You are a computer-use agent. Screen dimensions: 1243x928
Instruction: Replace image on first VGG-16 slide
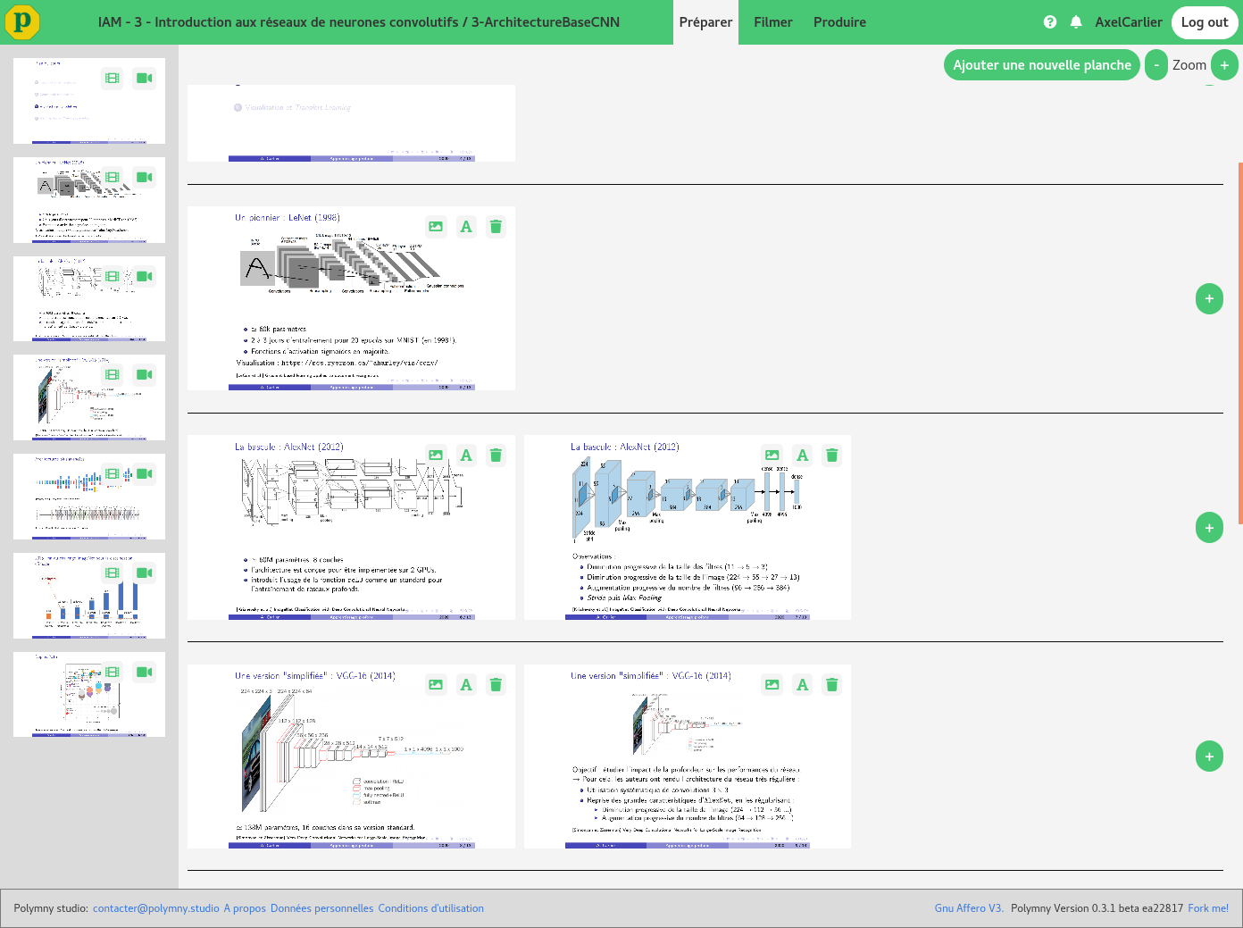[x=436, y=685]
